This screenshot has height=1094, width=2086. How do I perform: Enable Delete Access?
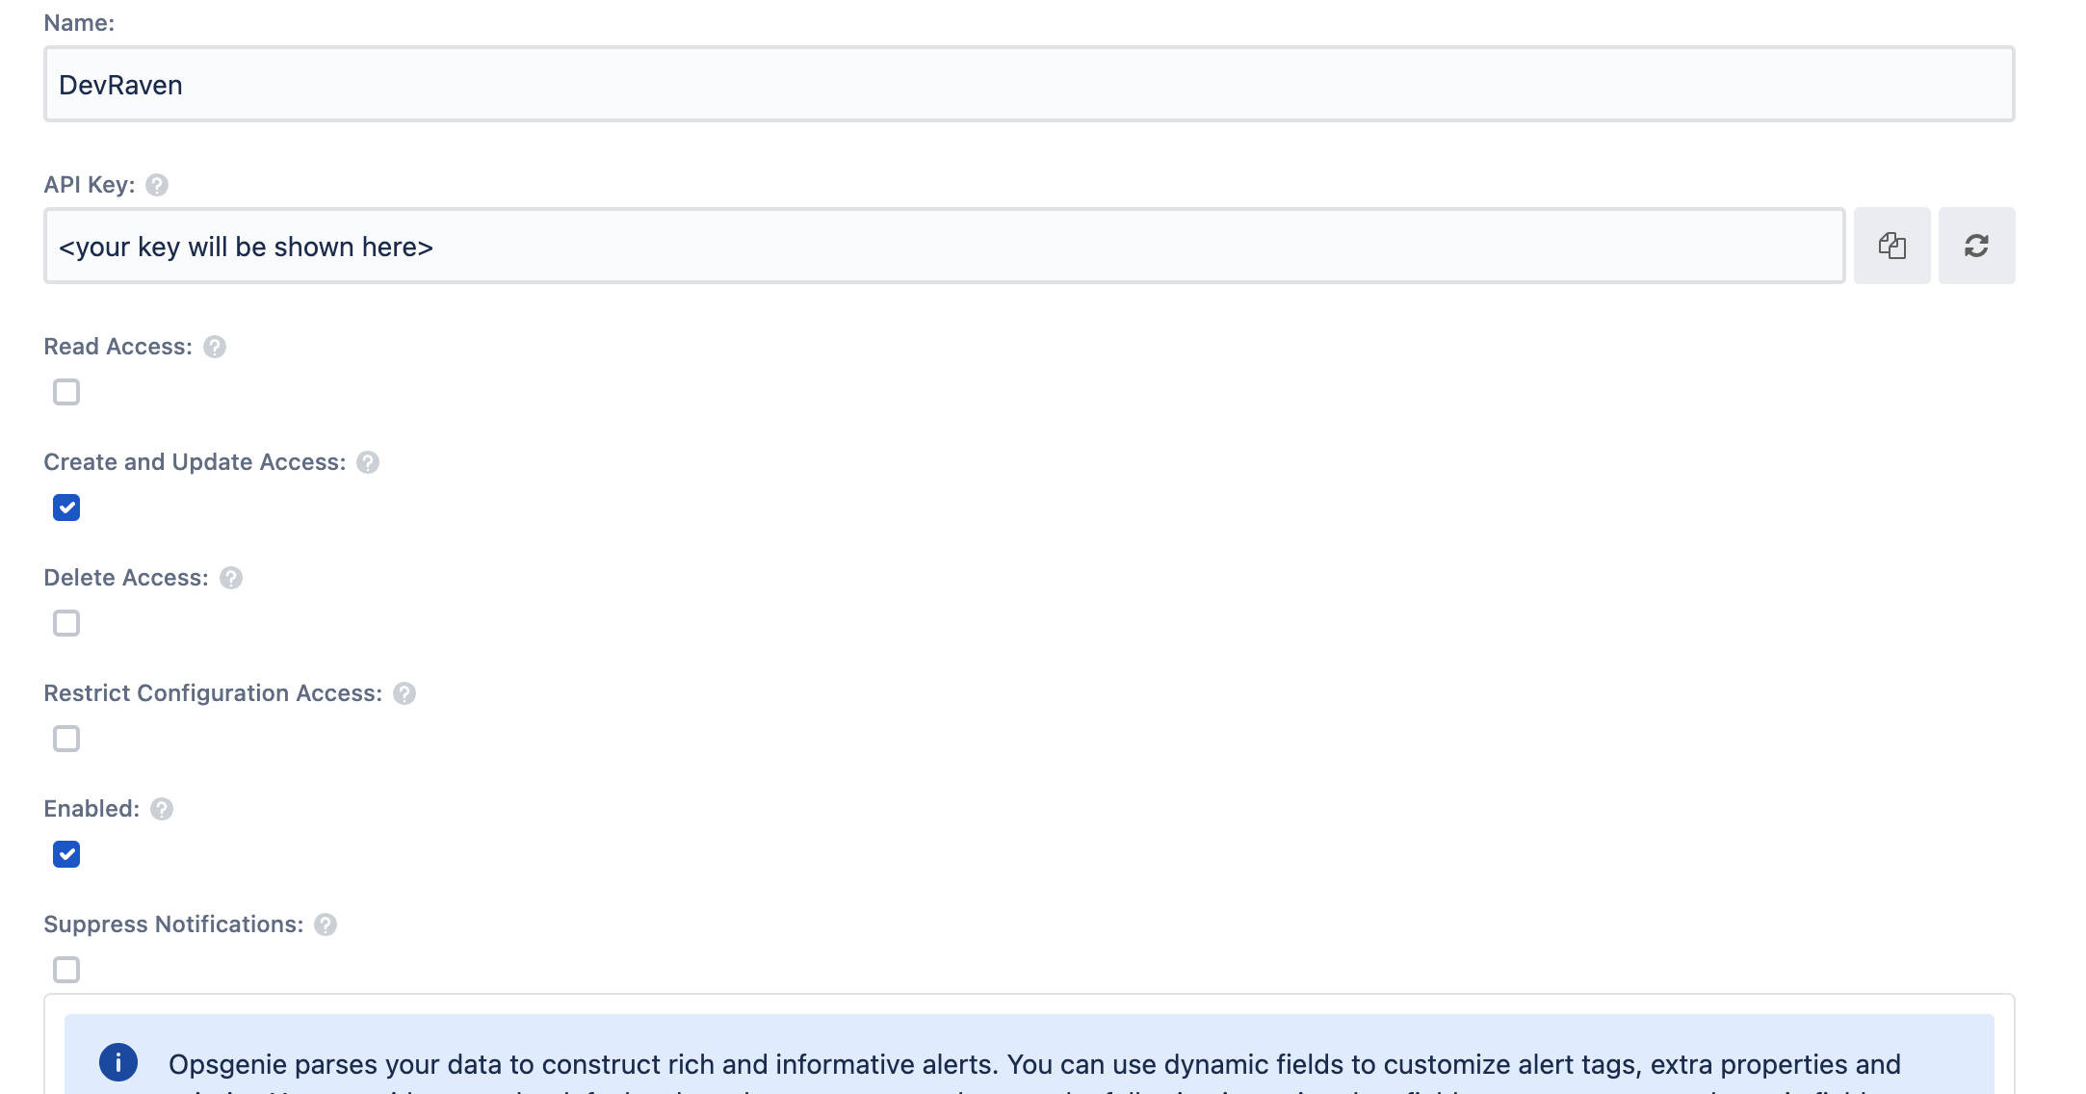pos(65,623)
